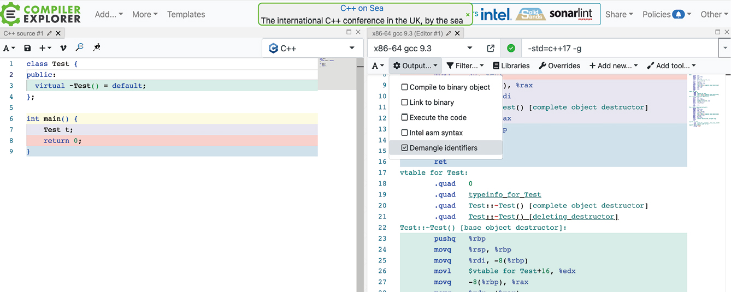The width and height of the screenshot is (731, 292).
Task: Click the CppInsights magnifier icon
Action: coord(80,47)
